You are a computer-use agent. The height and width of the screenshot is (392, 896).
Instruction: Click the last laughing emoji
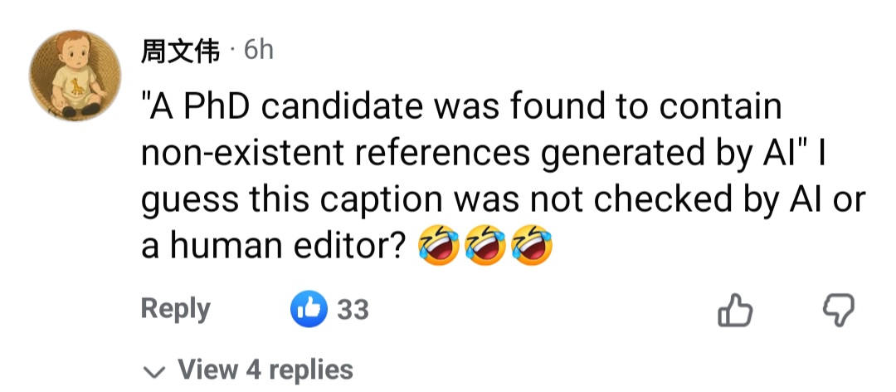(532, 247)
